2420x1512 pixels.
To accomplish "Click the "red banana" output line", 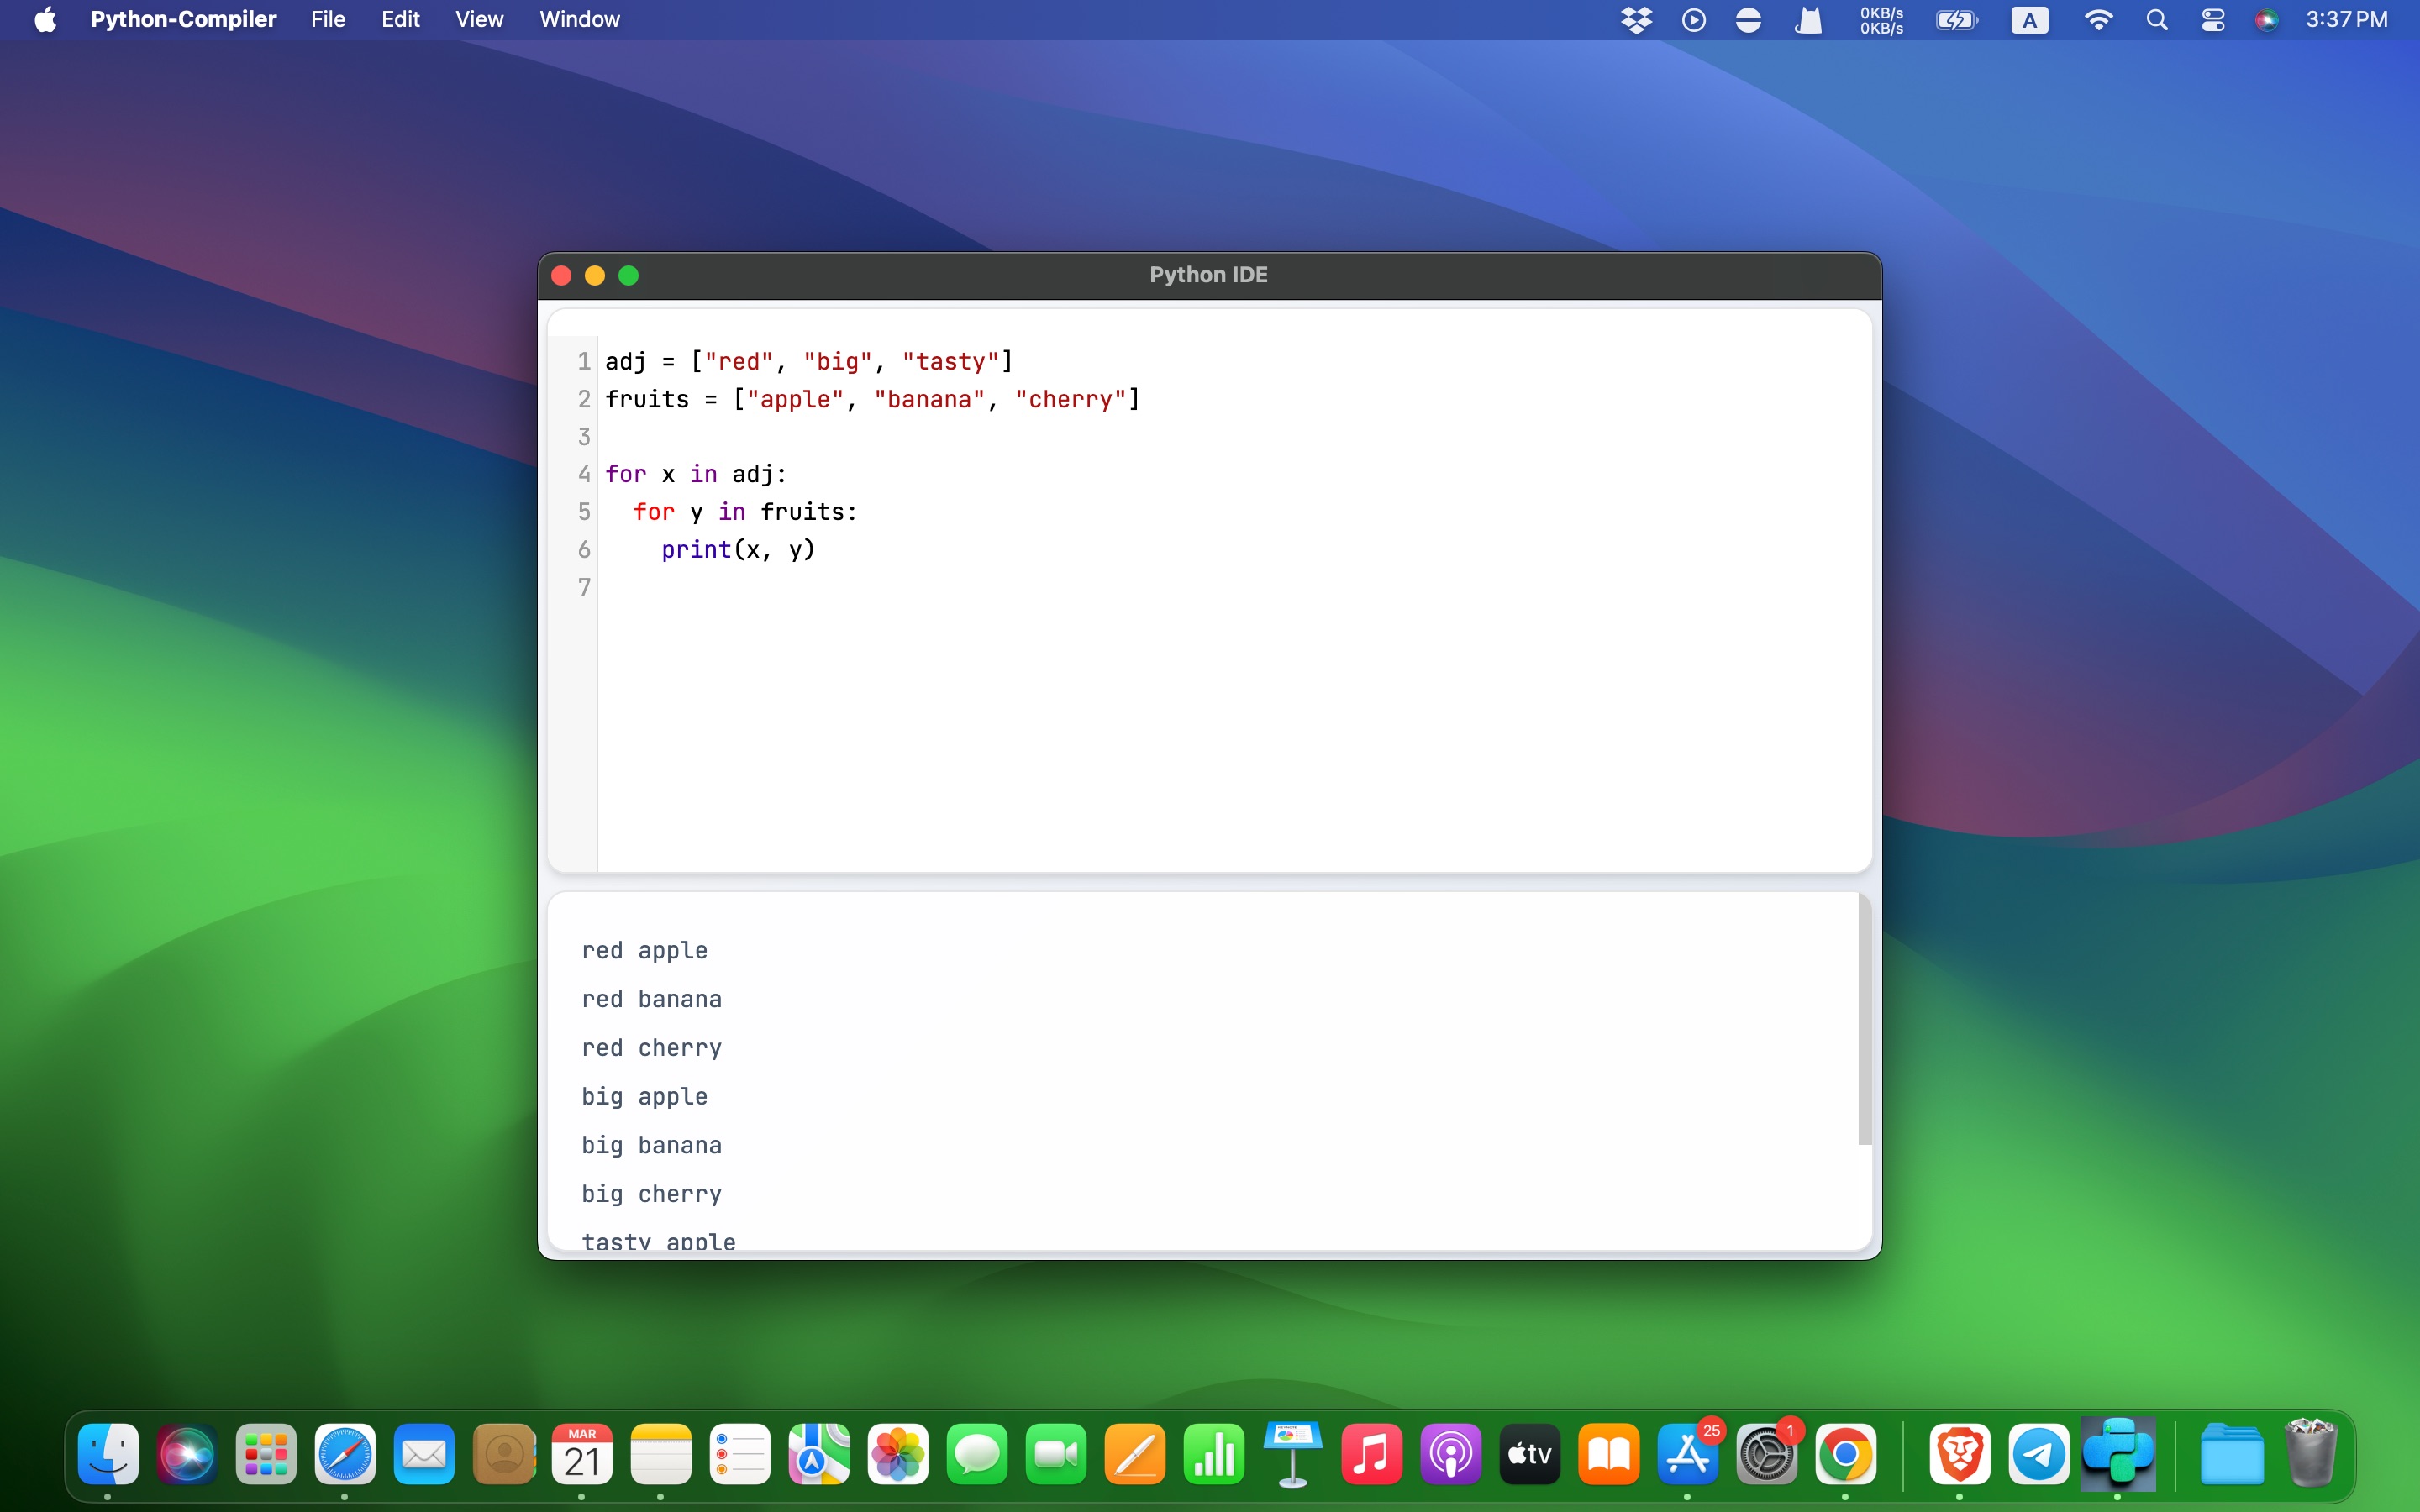I will coord(652,999).
